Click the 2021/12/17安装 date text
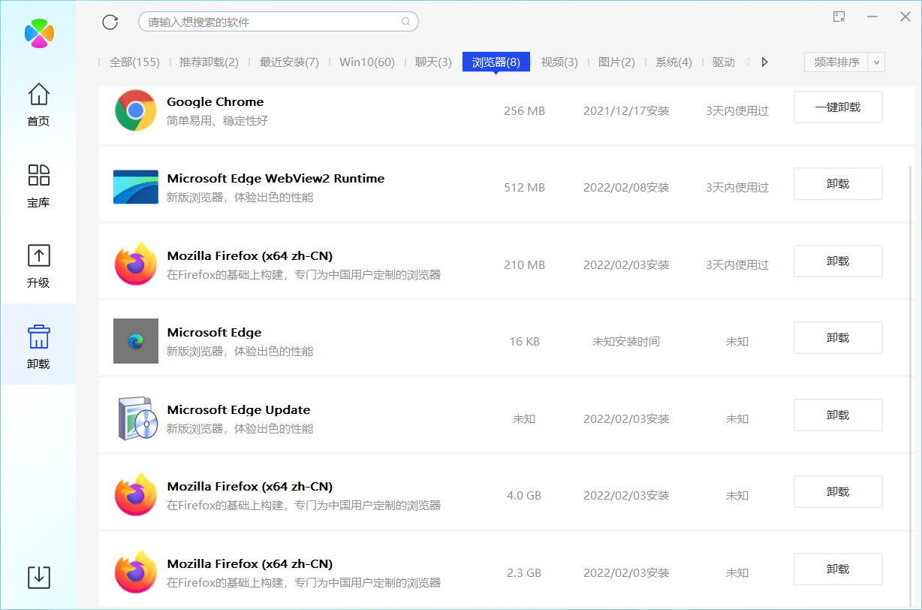The width and height of the screenshot is (922, 610). [x=626, y=111]
